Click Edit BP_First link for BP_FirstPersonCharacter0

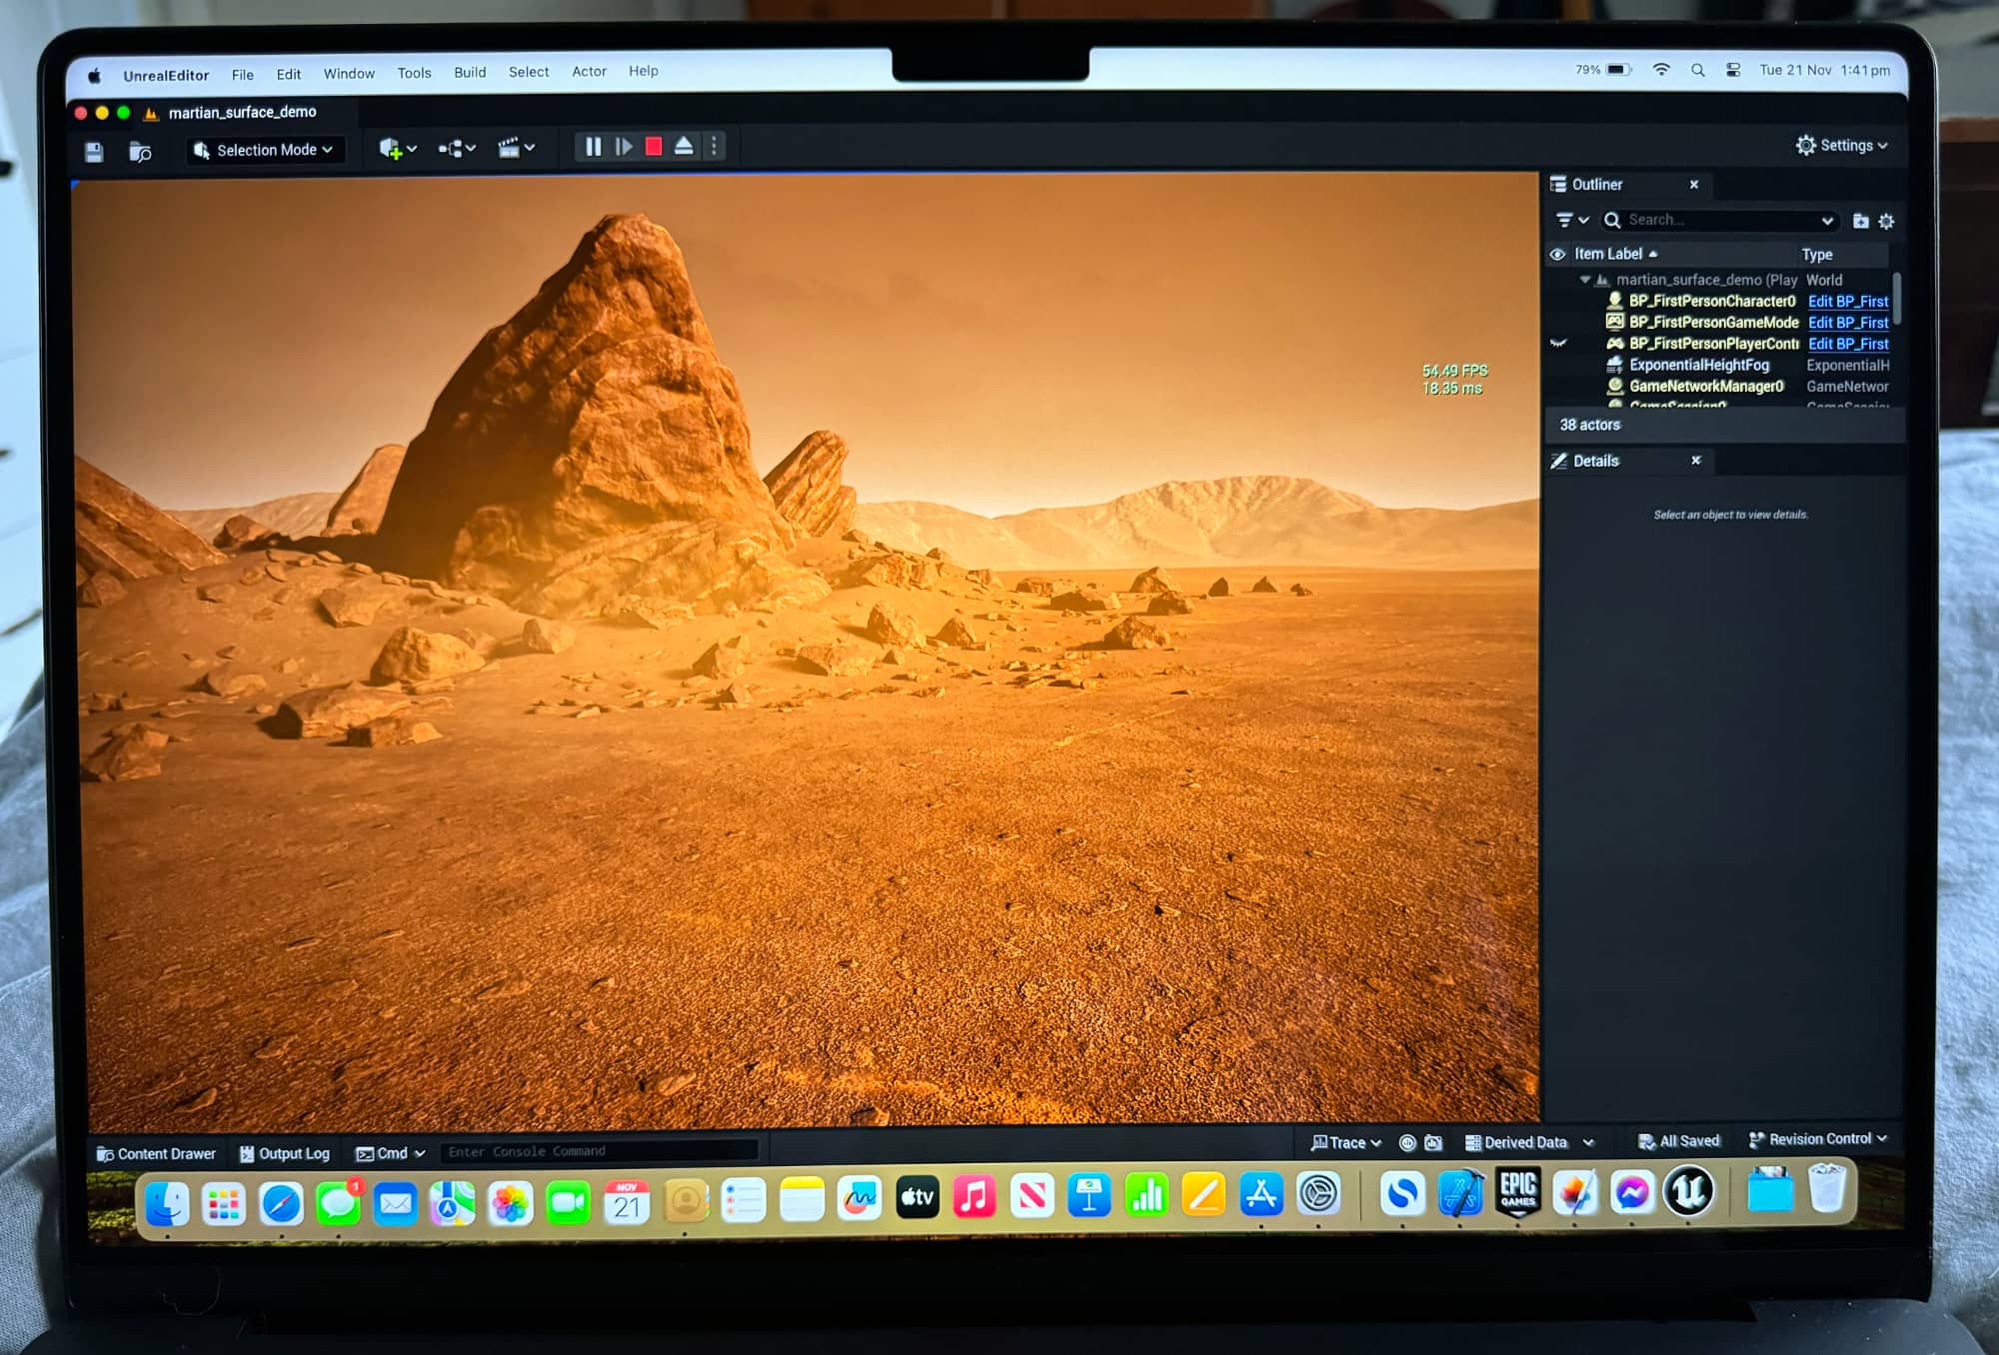pyautogui.click(x=1847, y=302)
